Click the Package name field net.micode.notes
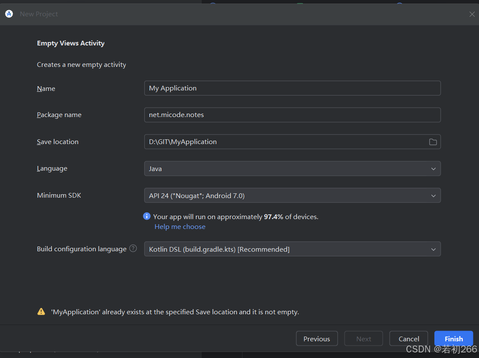 pos(292,115)
